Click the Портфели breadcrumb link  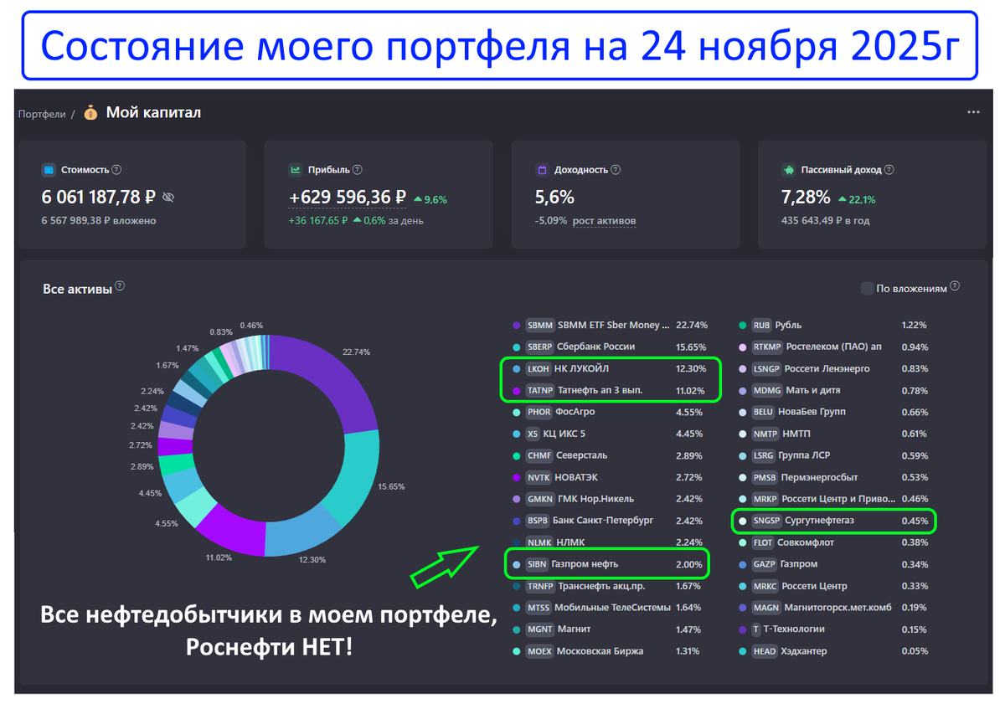pos(42,114)
